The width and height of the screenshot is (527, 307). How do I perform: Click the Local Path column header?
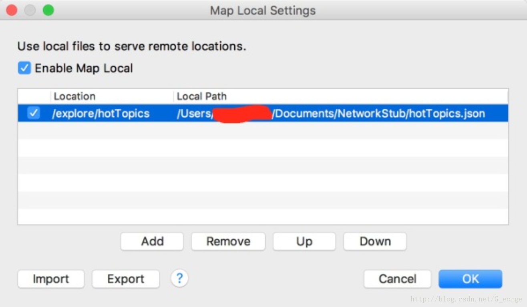click(341, 96)
